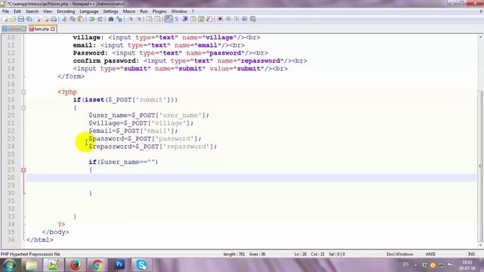Open the Settings menu

[110, 11]
